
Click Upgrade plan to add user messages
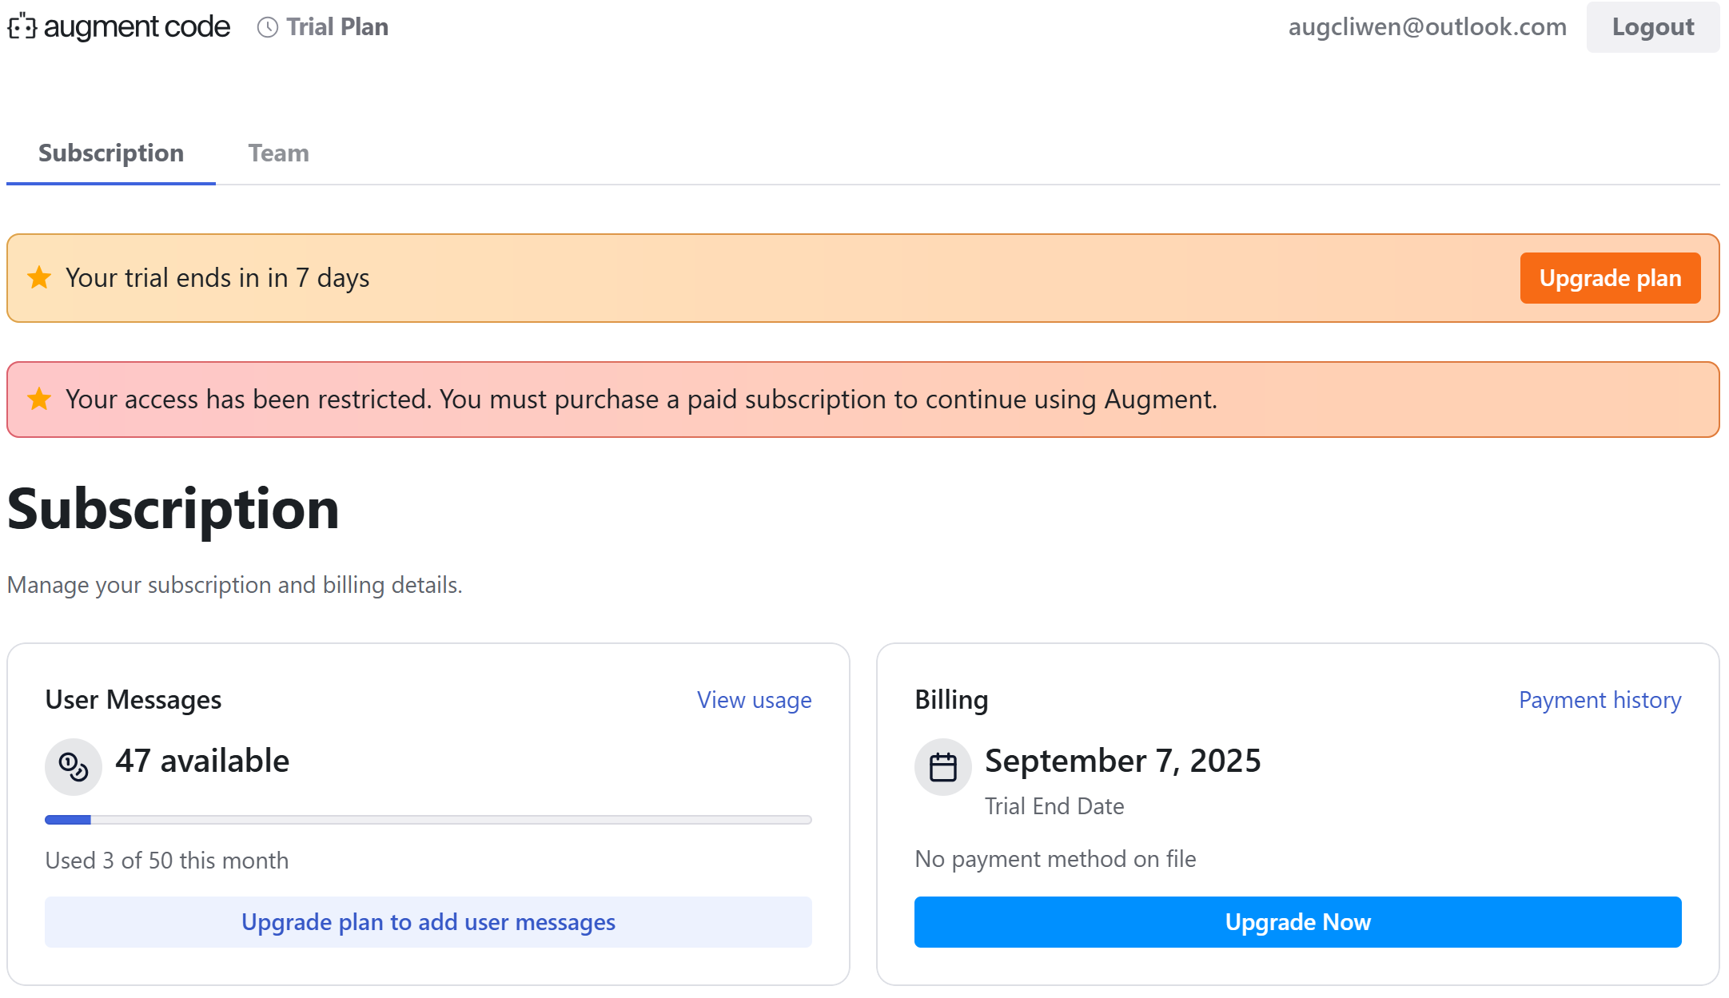428,922
